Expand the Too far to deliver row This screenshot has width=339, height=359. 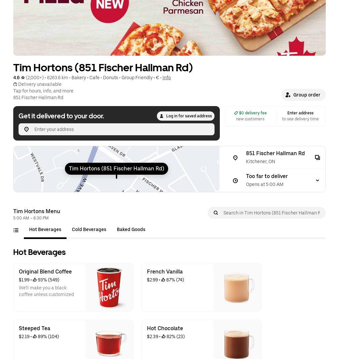[x=272, y=180]
